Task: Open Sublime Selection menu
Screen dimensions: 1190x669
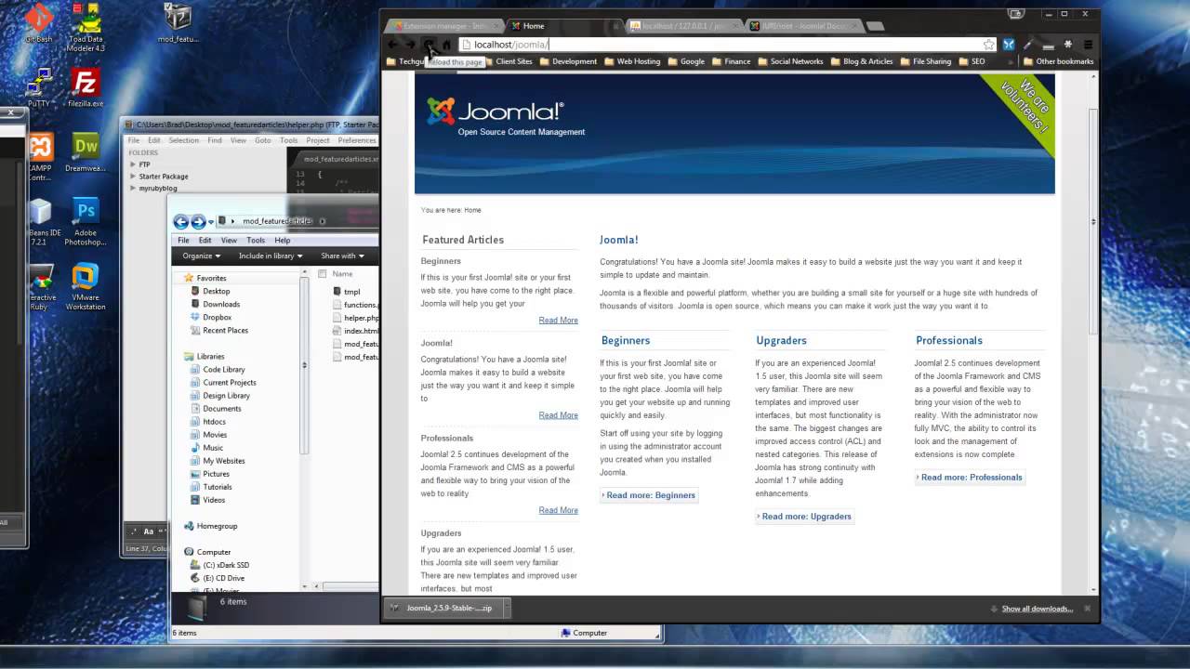Action: (183, 140)
